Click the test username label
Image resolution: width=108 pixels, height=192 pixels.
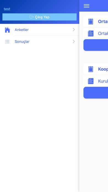pyautogui.click(x=7, y=9)
